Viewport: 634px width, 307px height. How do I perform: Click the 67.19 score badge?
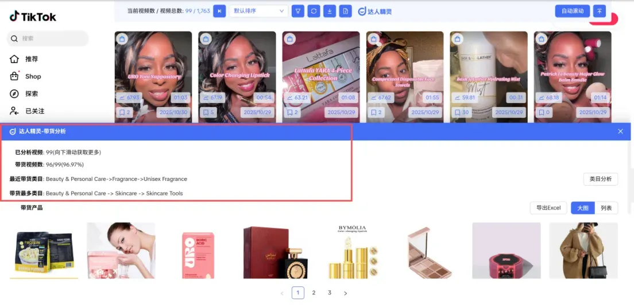click(x=214, y=97)
